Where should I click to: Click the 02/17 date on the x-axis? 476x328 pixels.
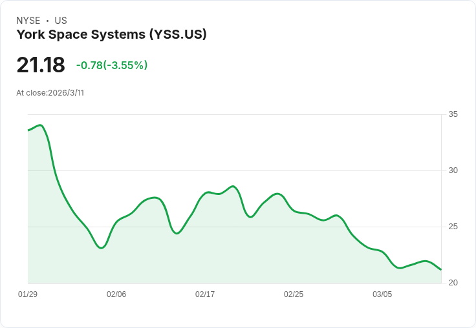(205, 294)
